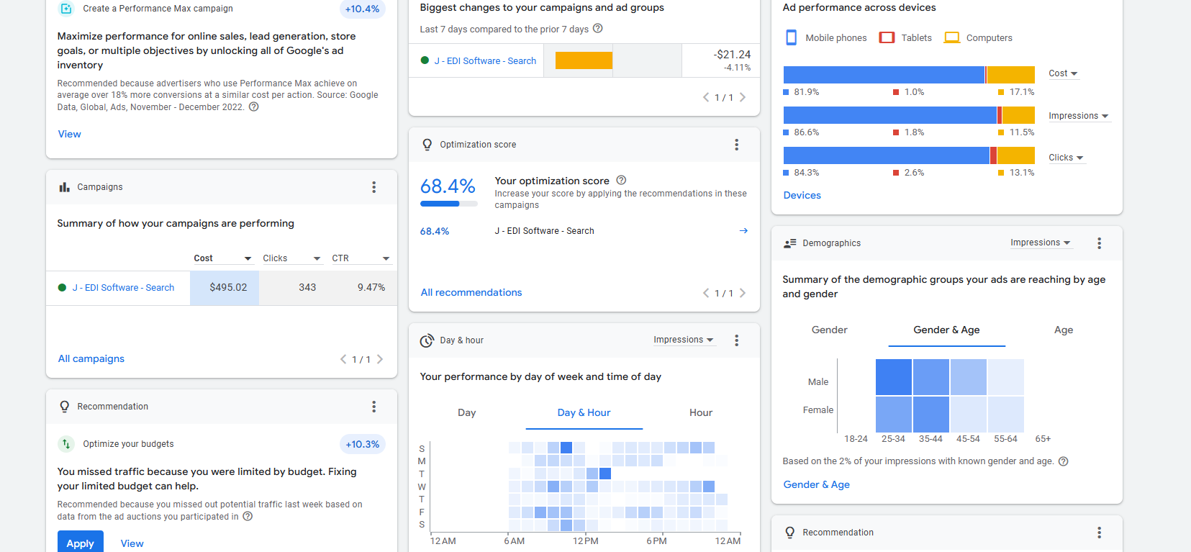This screenshot has width=1191, height=552.
Task: Click the Performance Max campaign icon
Action: click(x=66, y=9)
